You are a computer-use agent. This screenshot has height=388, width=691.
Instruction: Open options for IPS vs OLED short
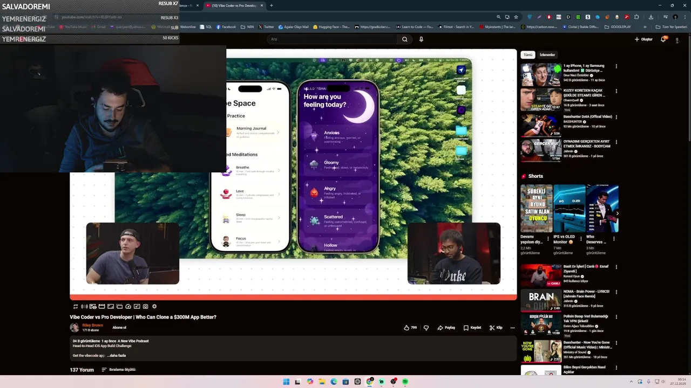pyautogui.click(x=581, y=238)
